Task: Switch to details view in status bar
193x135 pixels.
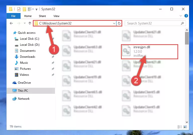Action: click(x=180, y=127)
